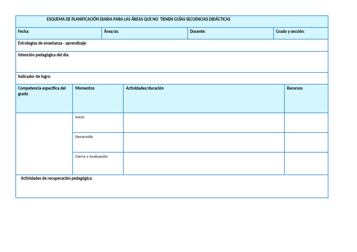This screenshot has width=357, height=252.
Task: Click the 'Cierre y evaluación' row label
Action: tap(91, 156)
